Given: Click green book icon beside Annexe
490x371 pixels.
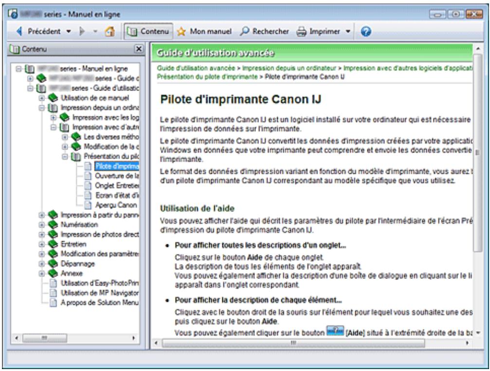Looking at the screenshot, I should (x=53, y=273).
